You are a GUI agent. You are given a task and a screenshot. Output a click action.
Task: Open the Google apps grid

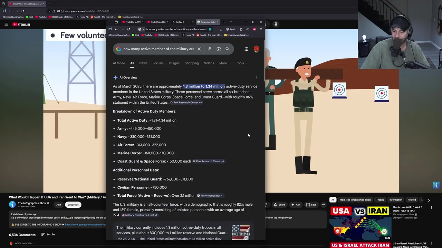click(x=246, y=49)
